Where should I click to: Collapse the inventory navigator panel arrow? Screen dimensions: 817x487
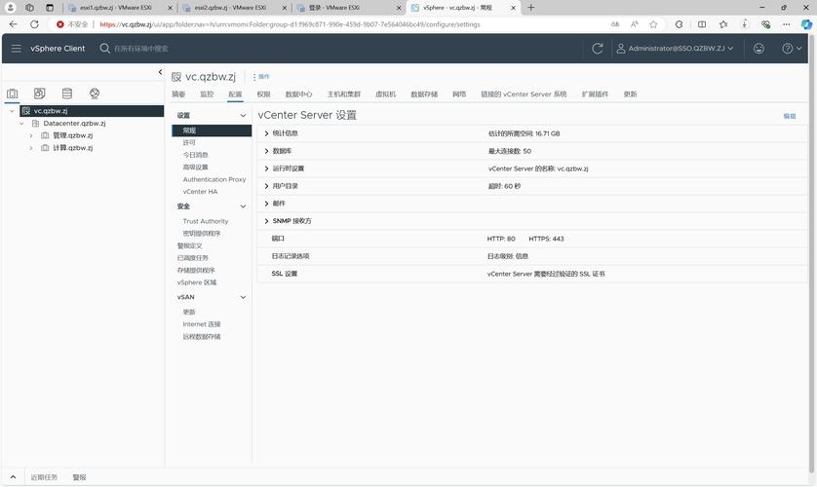tap(160, 72)
